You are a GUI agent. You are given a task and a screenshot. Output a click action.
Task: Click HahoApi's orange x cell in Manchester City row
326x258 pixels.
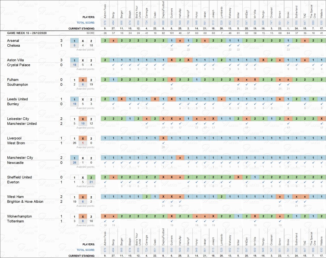pos(180,158)
